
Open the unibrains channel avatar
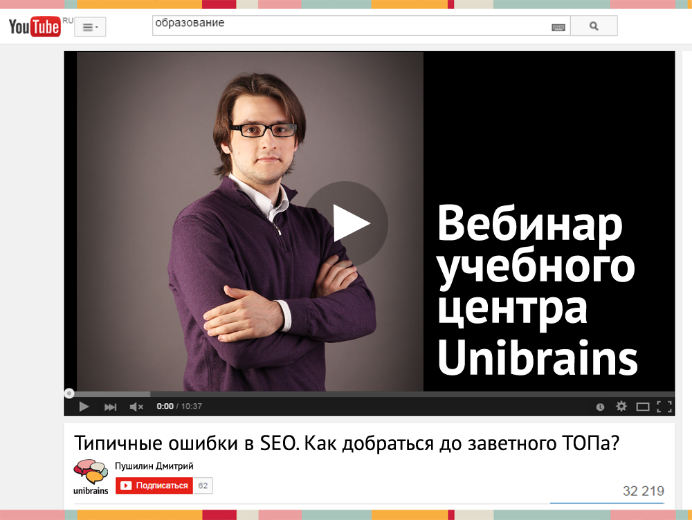tap(91, 476)
